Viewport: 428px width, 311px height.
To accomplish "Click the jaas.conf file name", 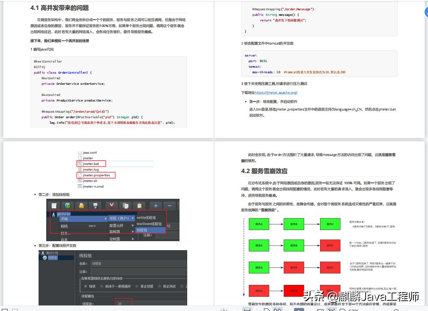I will [x=90, y=153].
